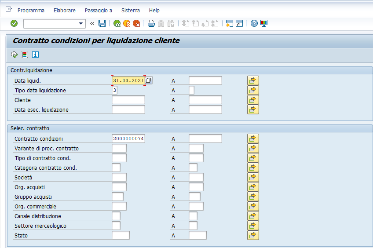
Task: Click the Contratto condizioni upper limit field
Action: pyautogui.click(x=205, y=139)
